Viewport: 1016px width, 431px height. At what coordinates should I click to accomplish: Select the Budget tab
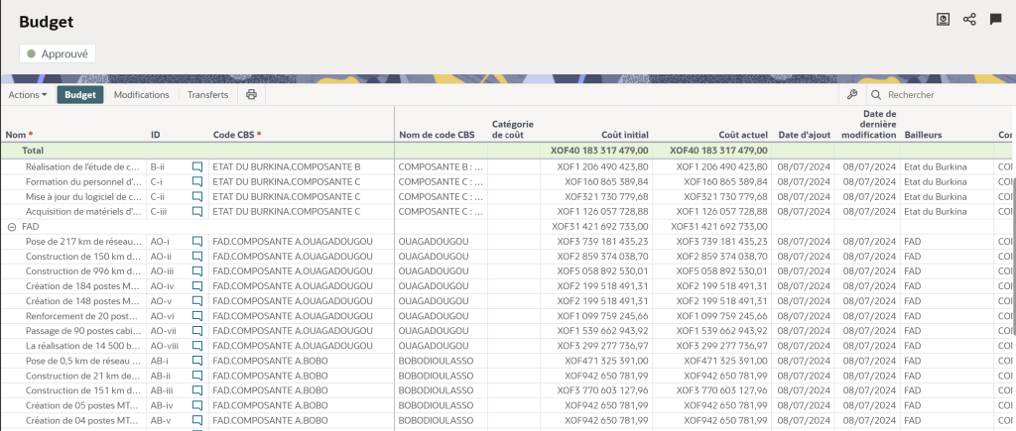(80, 95)
